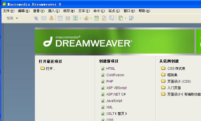Create from sample 页面设计 (CSS)
The width and height of the screenshot is (201, 121).
(x=179, y=82)
